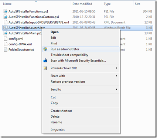The width and height of the screenshot is (157, 138).
Task: Click the shield icon beside Run as administrator
Action: click(x=45, y=49)
